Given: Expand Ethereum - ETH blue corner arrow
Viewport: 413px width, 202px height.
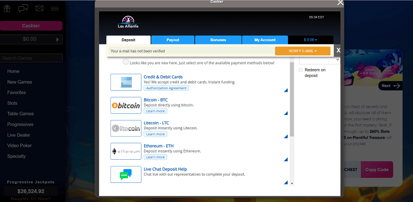Looking at the screenshot, I should tap(286, 159).
